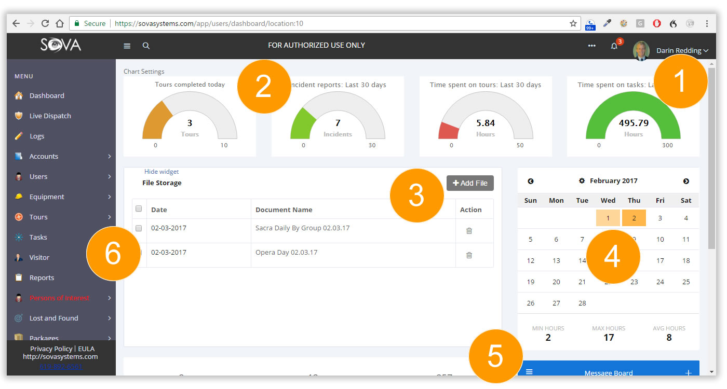This screenshot has height=389, width=727.
Task: Delete the Opera Day document
Action: pos(469,255)
